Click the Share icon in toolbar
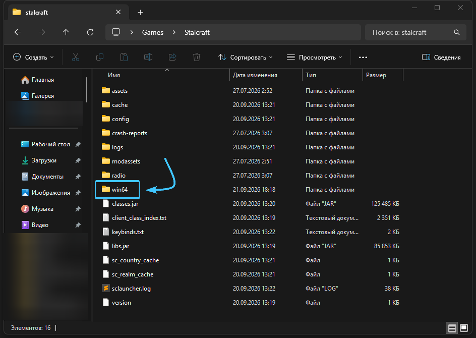 tap(172, 57)
